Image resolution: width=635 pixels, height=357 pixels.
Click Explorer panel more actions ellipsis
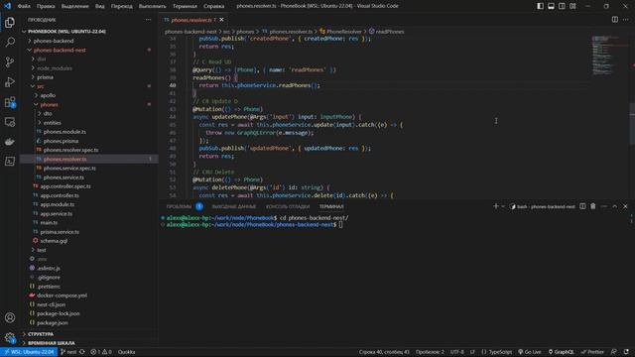[148, 20]
